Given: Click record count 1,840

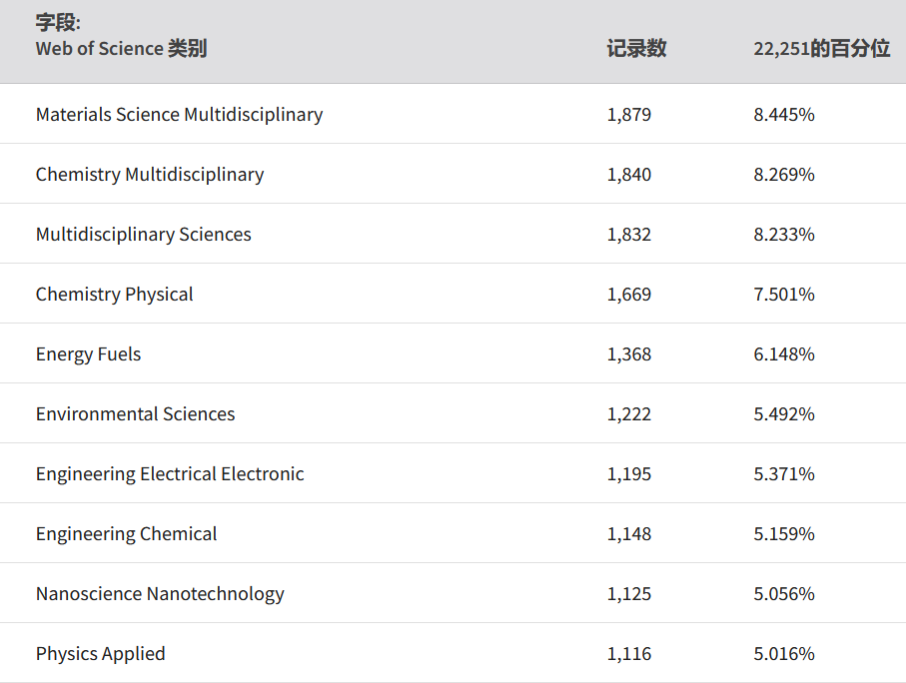Looking at the screenshot, I should point(628,174).
